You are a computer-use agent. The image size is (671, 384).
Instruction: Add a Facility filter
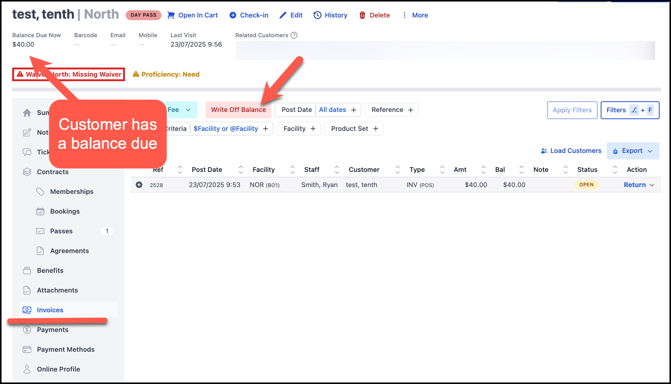point(299,129)
